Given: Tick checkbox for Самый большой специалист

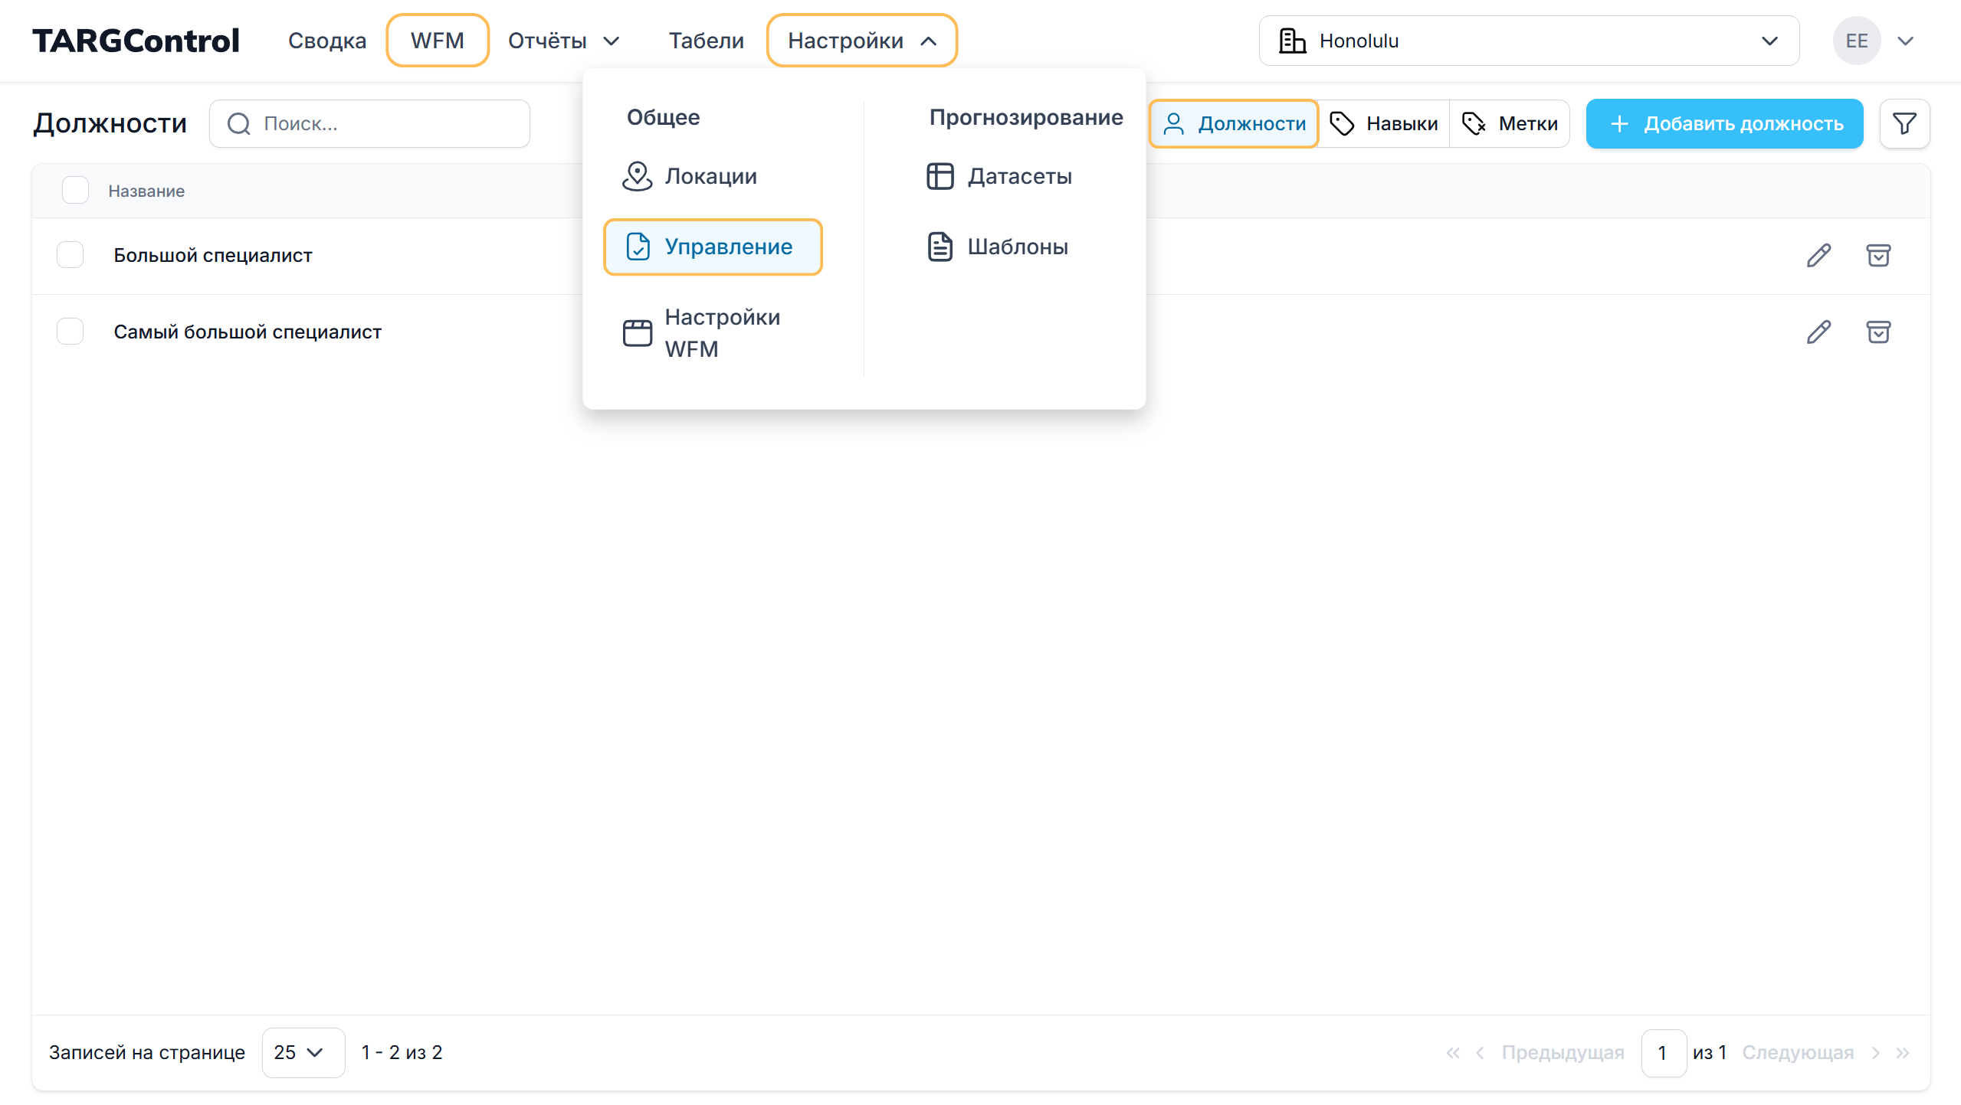Looking at the screenshot, I should pyautogui.click(x=71, y=332).
